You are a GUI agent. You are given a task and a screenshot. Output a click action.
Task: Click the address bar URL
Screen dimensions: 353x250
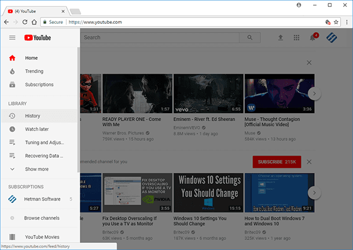95,22
